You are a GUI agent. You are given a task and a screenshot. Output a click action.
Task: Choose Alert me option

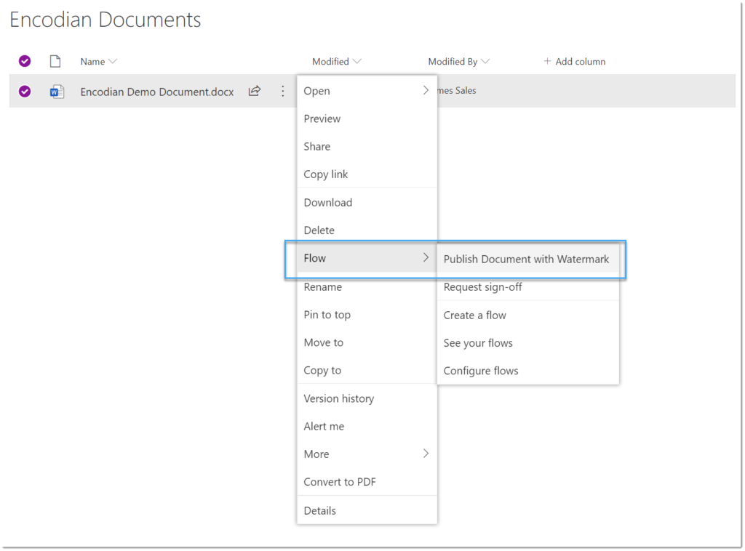(367, 426)
